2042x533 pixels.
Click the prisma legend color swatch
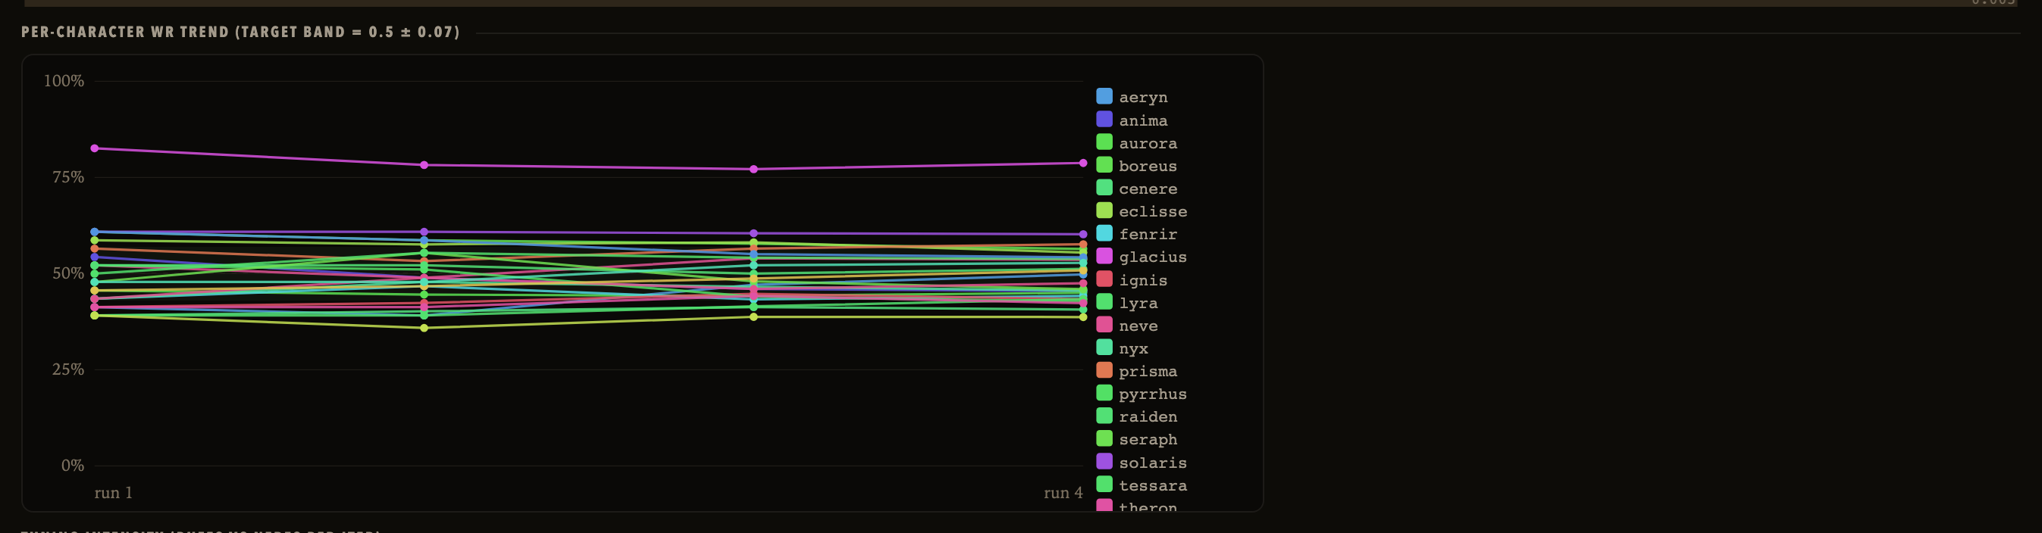tap(1104, 371)
